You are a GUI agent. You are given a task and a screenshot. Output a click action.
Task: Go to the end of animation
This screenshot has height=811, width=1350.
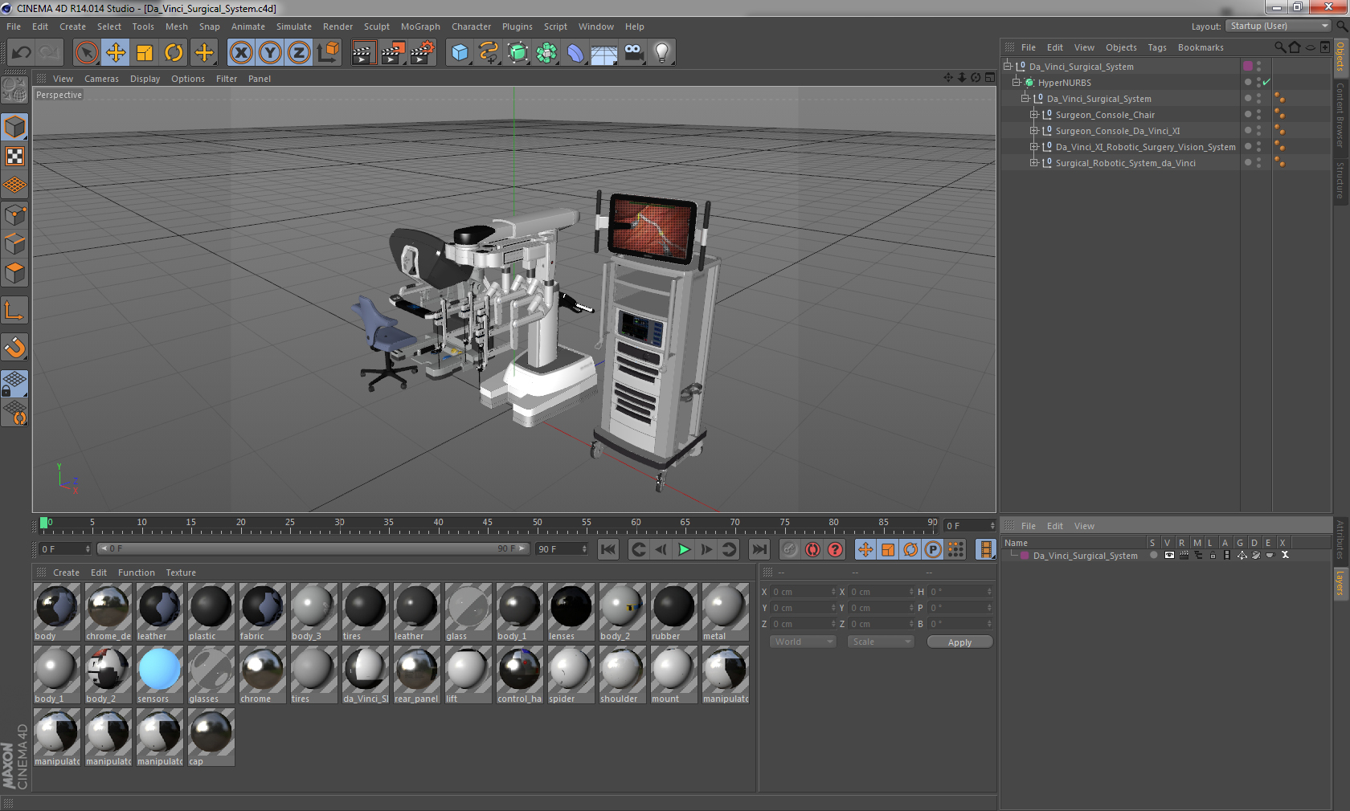coord(759,549)
